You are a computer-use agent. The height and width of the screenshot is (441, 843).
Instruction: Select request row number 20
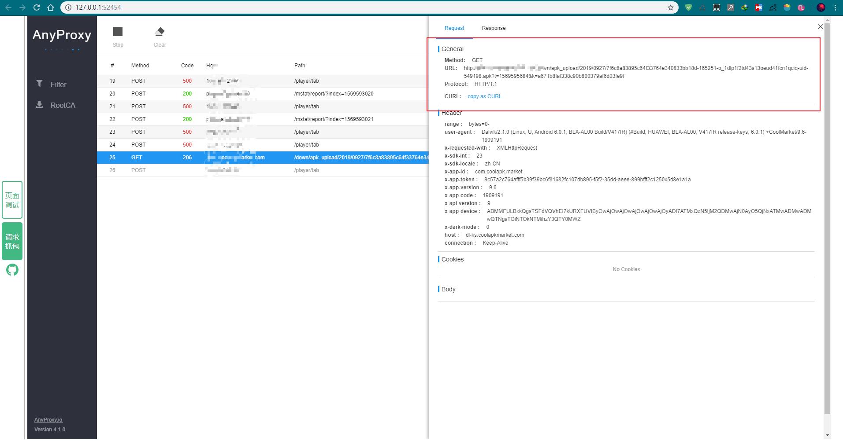coord(263,94)
